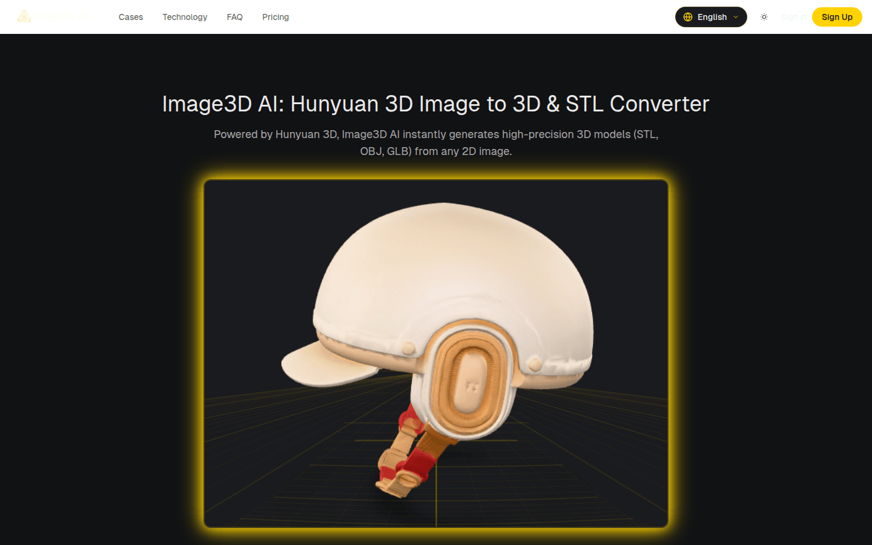Sign in to your account
Viewport: 872px width, 545px height.
pos(794,17)
